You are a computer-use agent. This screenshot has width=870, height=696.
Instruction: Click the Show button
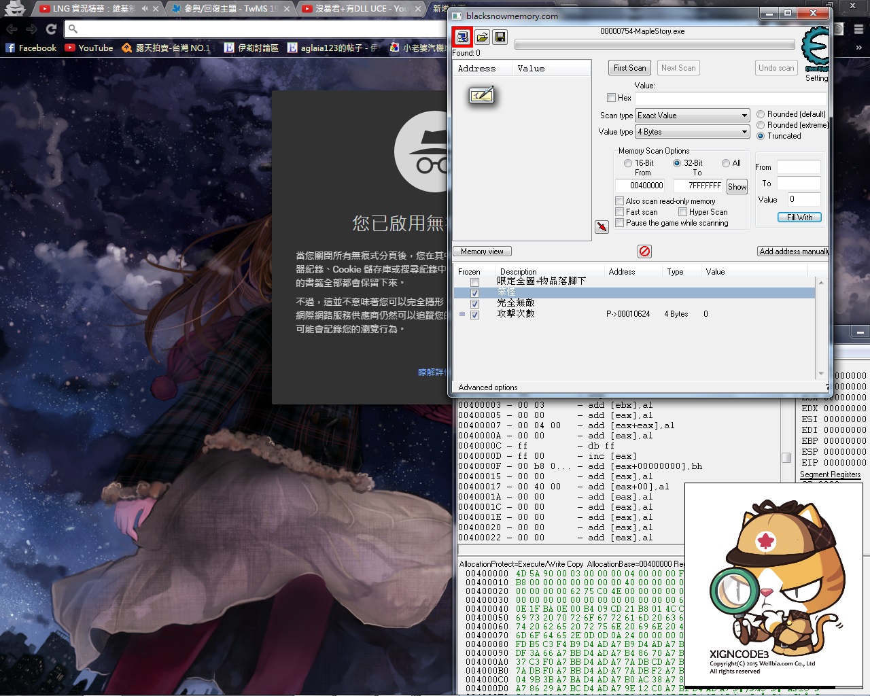coord(737,187)
